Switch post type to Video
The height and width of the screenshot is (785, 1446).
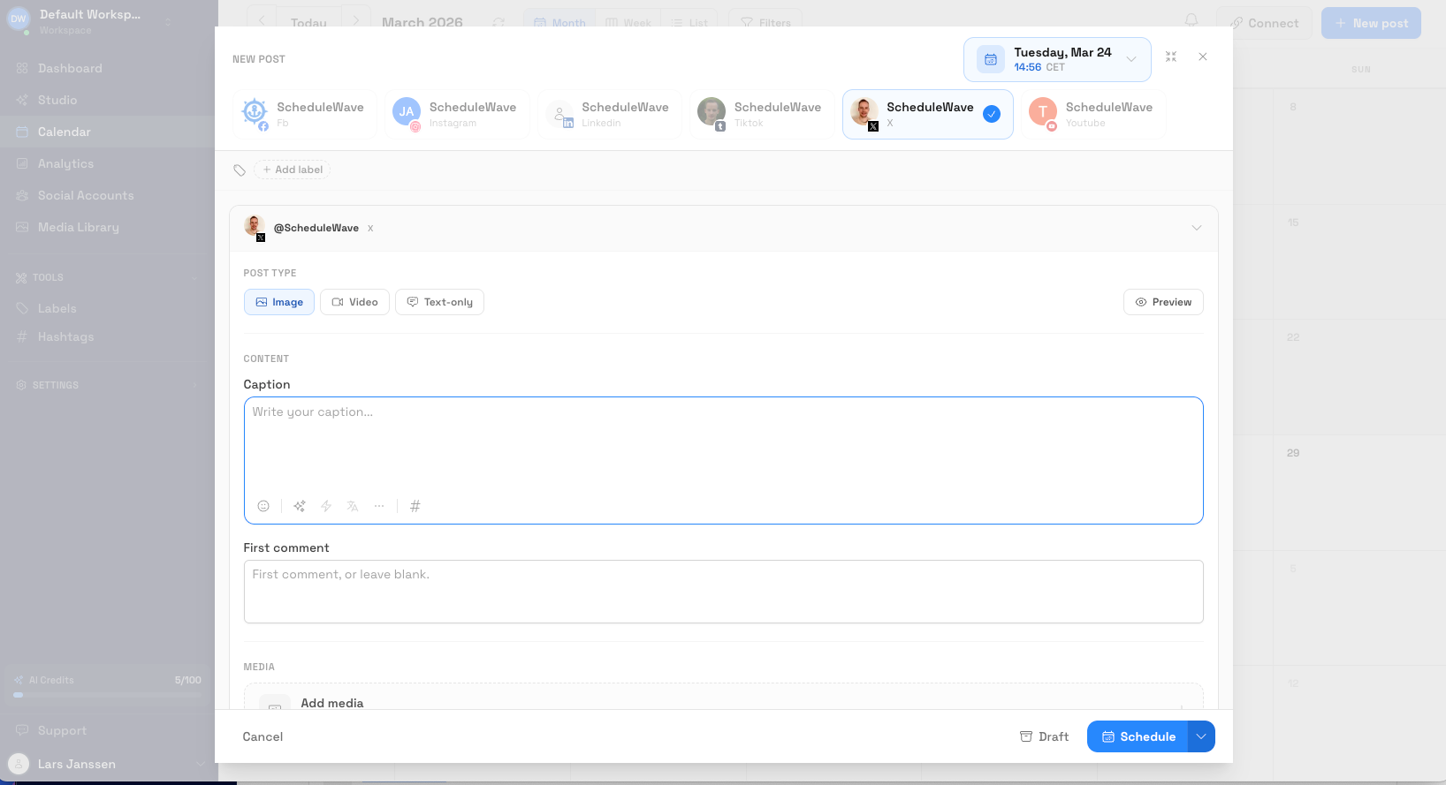point(354,302)
